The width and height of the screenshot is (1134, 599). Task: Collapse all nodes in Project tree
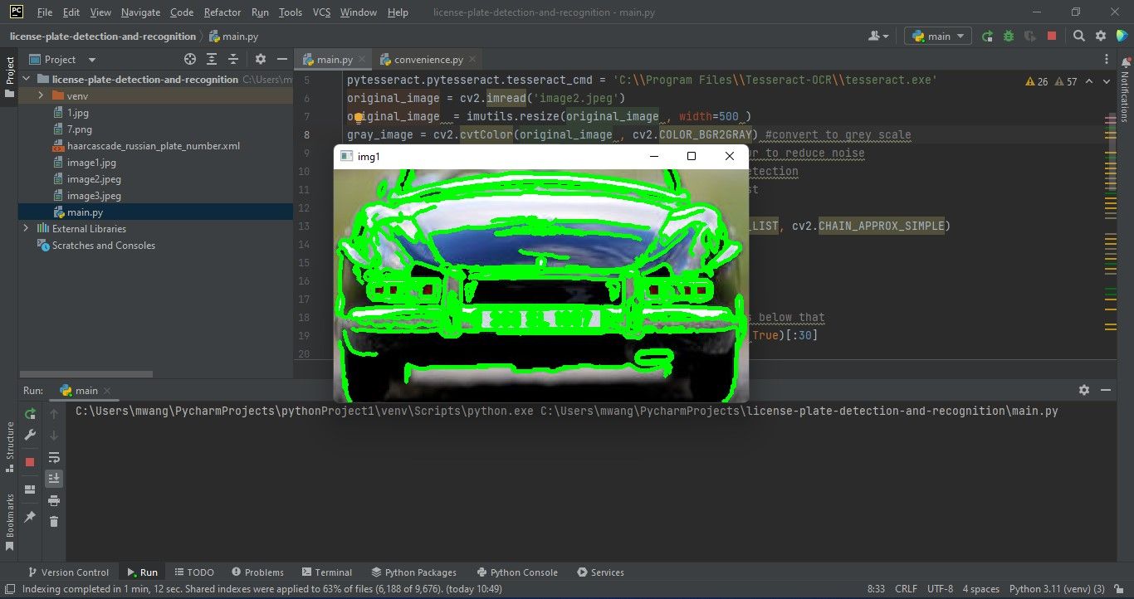point(233,59)
